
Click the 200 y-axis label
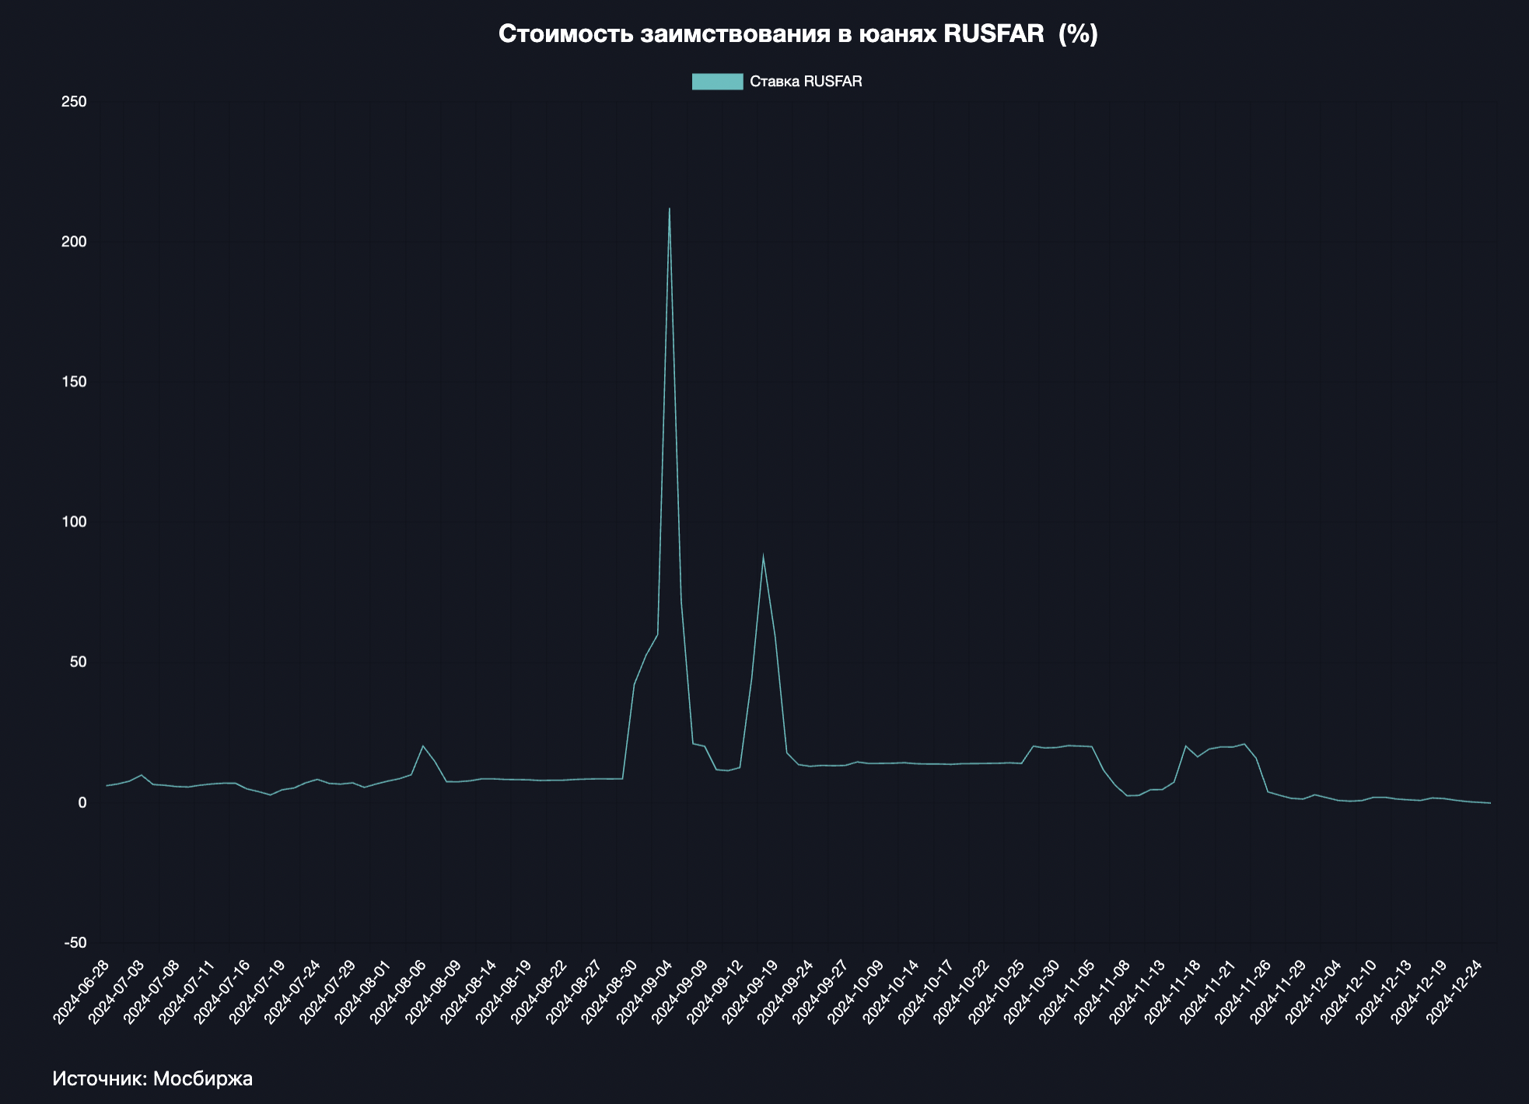[x=74, y=242]
